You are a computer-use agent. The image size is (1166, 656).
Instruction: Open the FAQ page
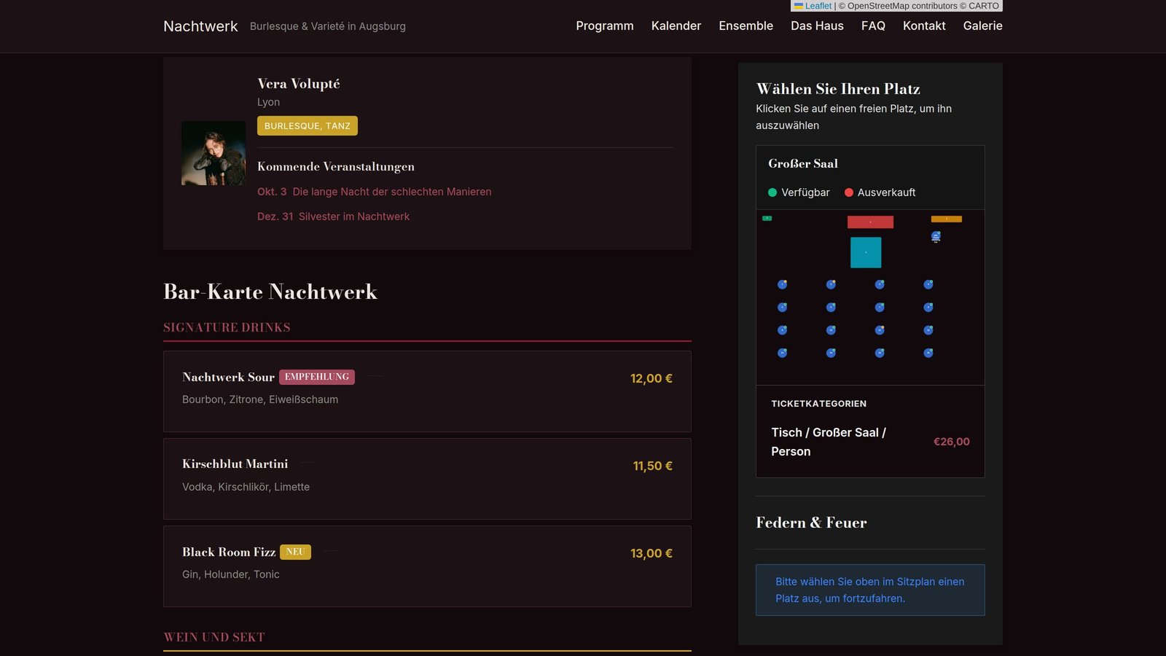coord(873,26)
